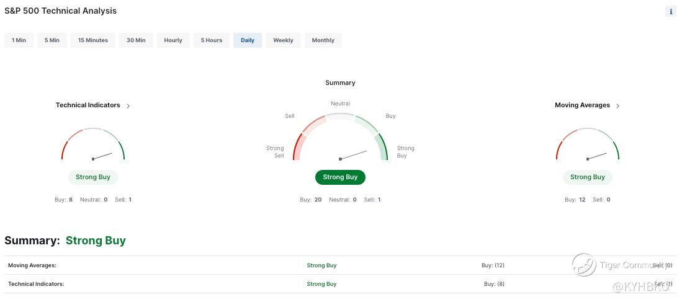Image resolution: width=682 pixels, height=302 pixels.
Task: Click 'Moving Averages:' row label in table
Action: [32, 265]
